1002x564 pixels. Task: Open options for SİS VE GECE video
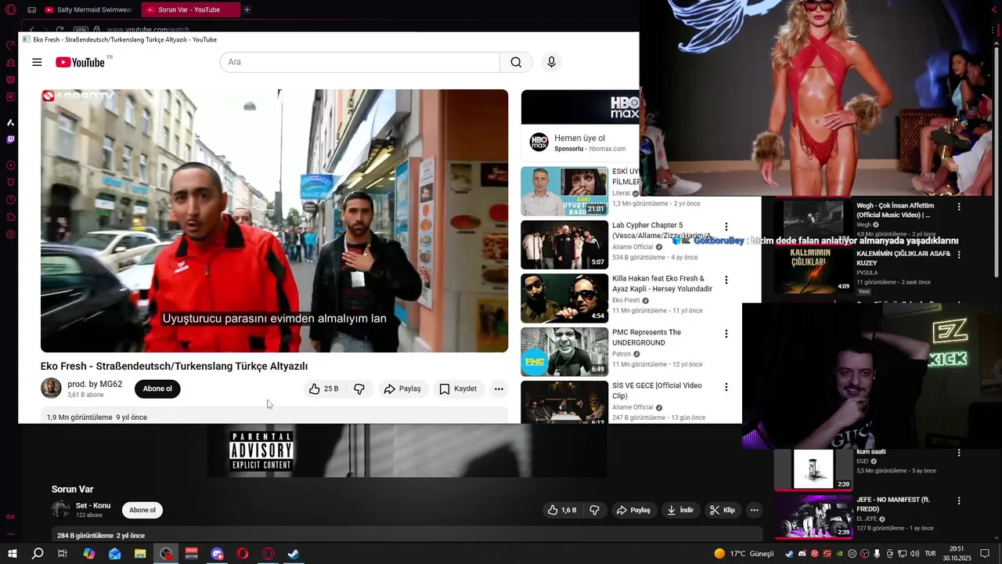pyautogui.click(x=726, y=387)
